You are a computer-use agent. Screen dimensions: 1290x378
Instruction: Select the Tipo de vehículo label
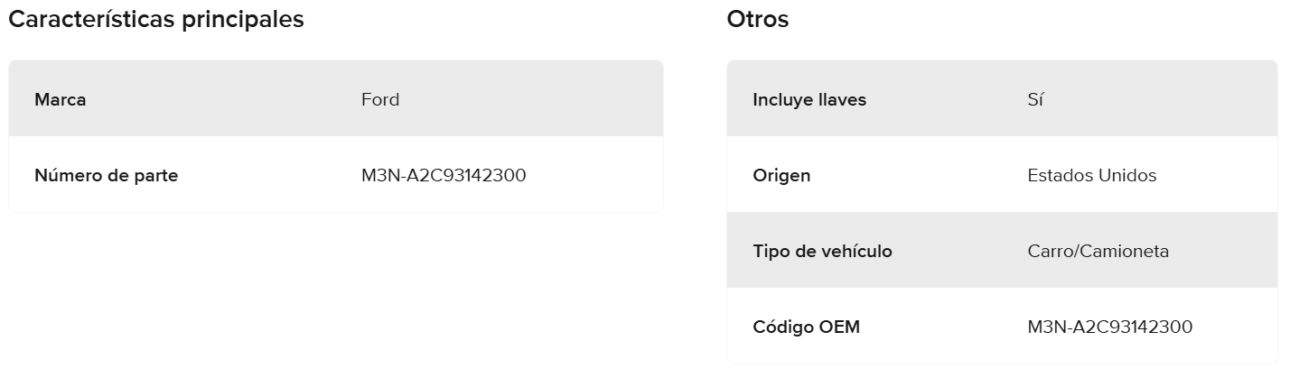point(822,251)
